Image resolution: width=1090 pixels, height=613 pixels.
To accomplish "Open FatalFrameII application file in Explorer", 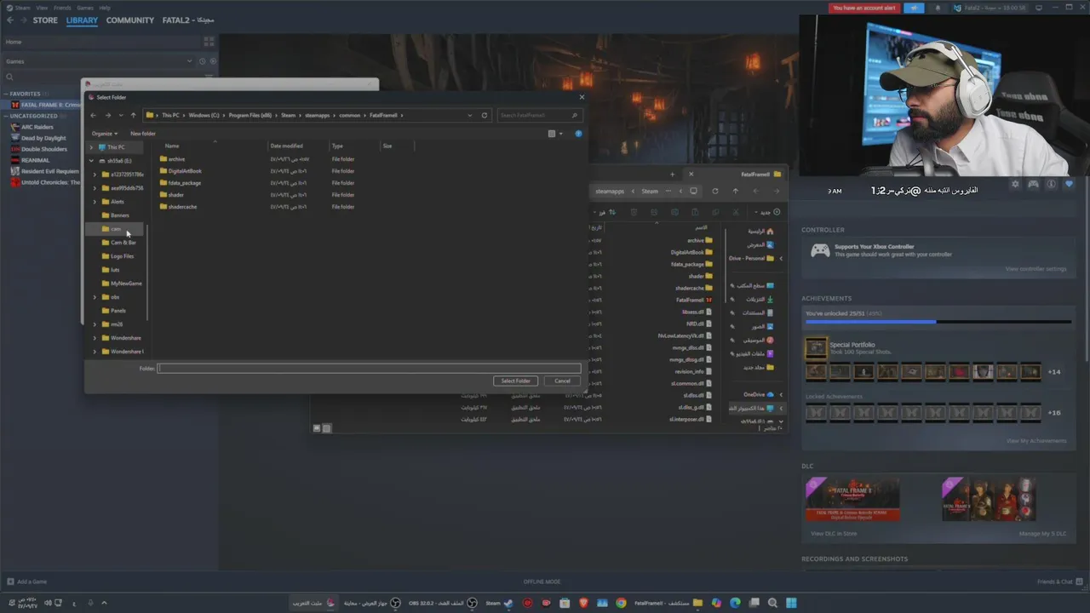I will pos(695,300).
